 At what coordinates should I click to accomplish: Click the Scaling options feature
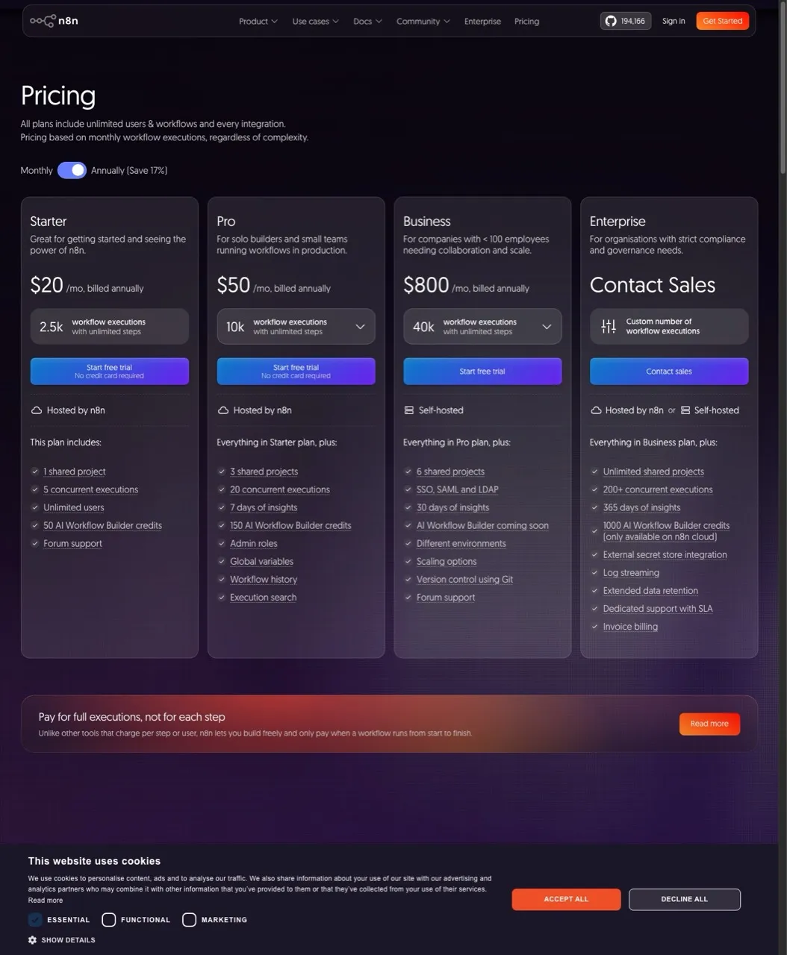pyautogui.click(x=447, y=562)
